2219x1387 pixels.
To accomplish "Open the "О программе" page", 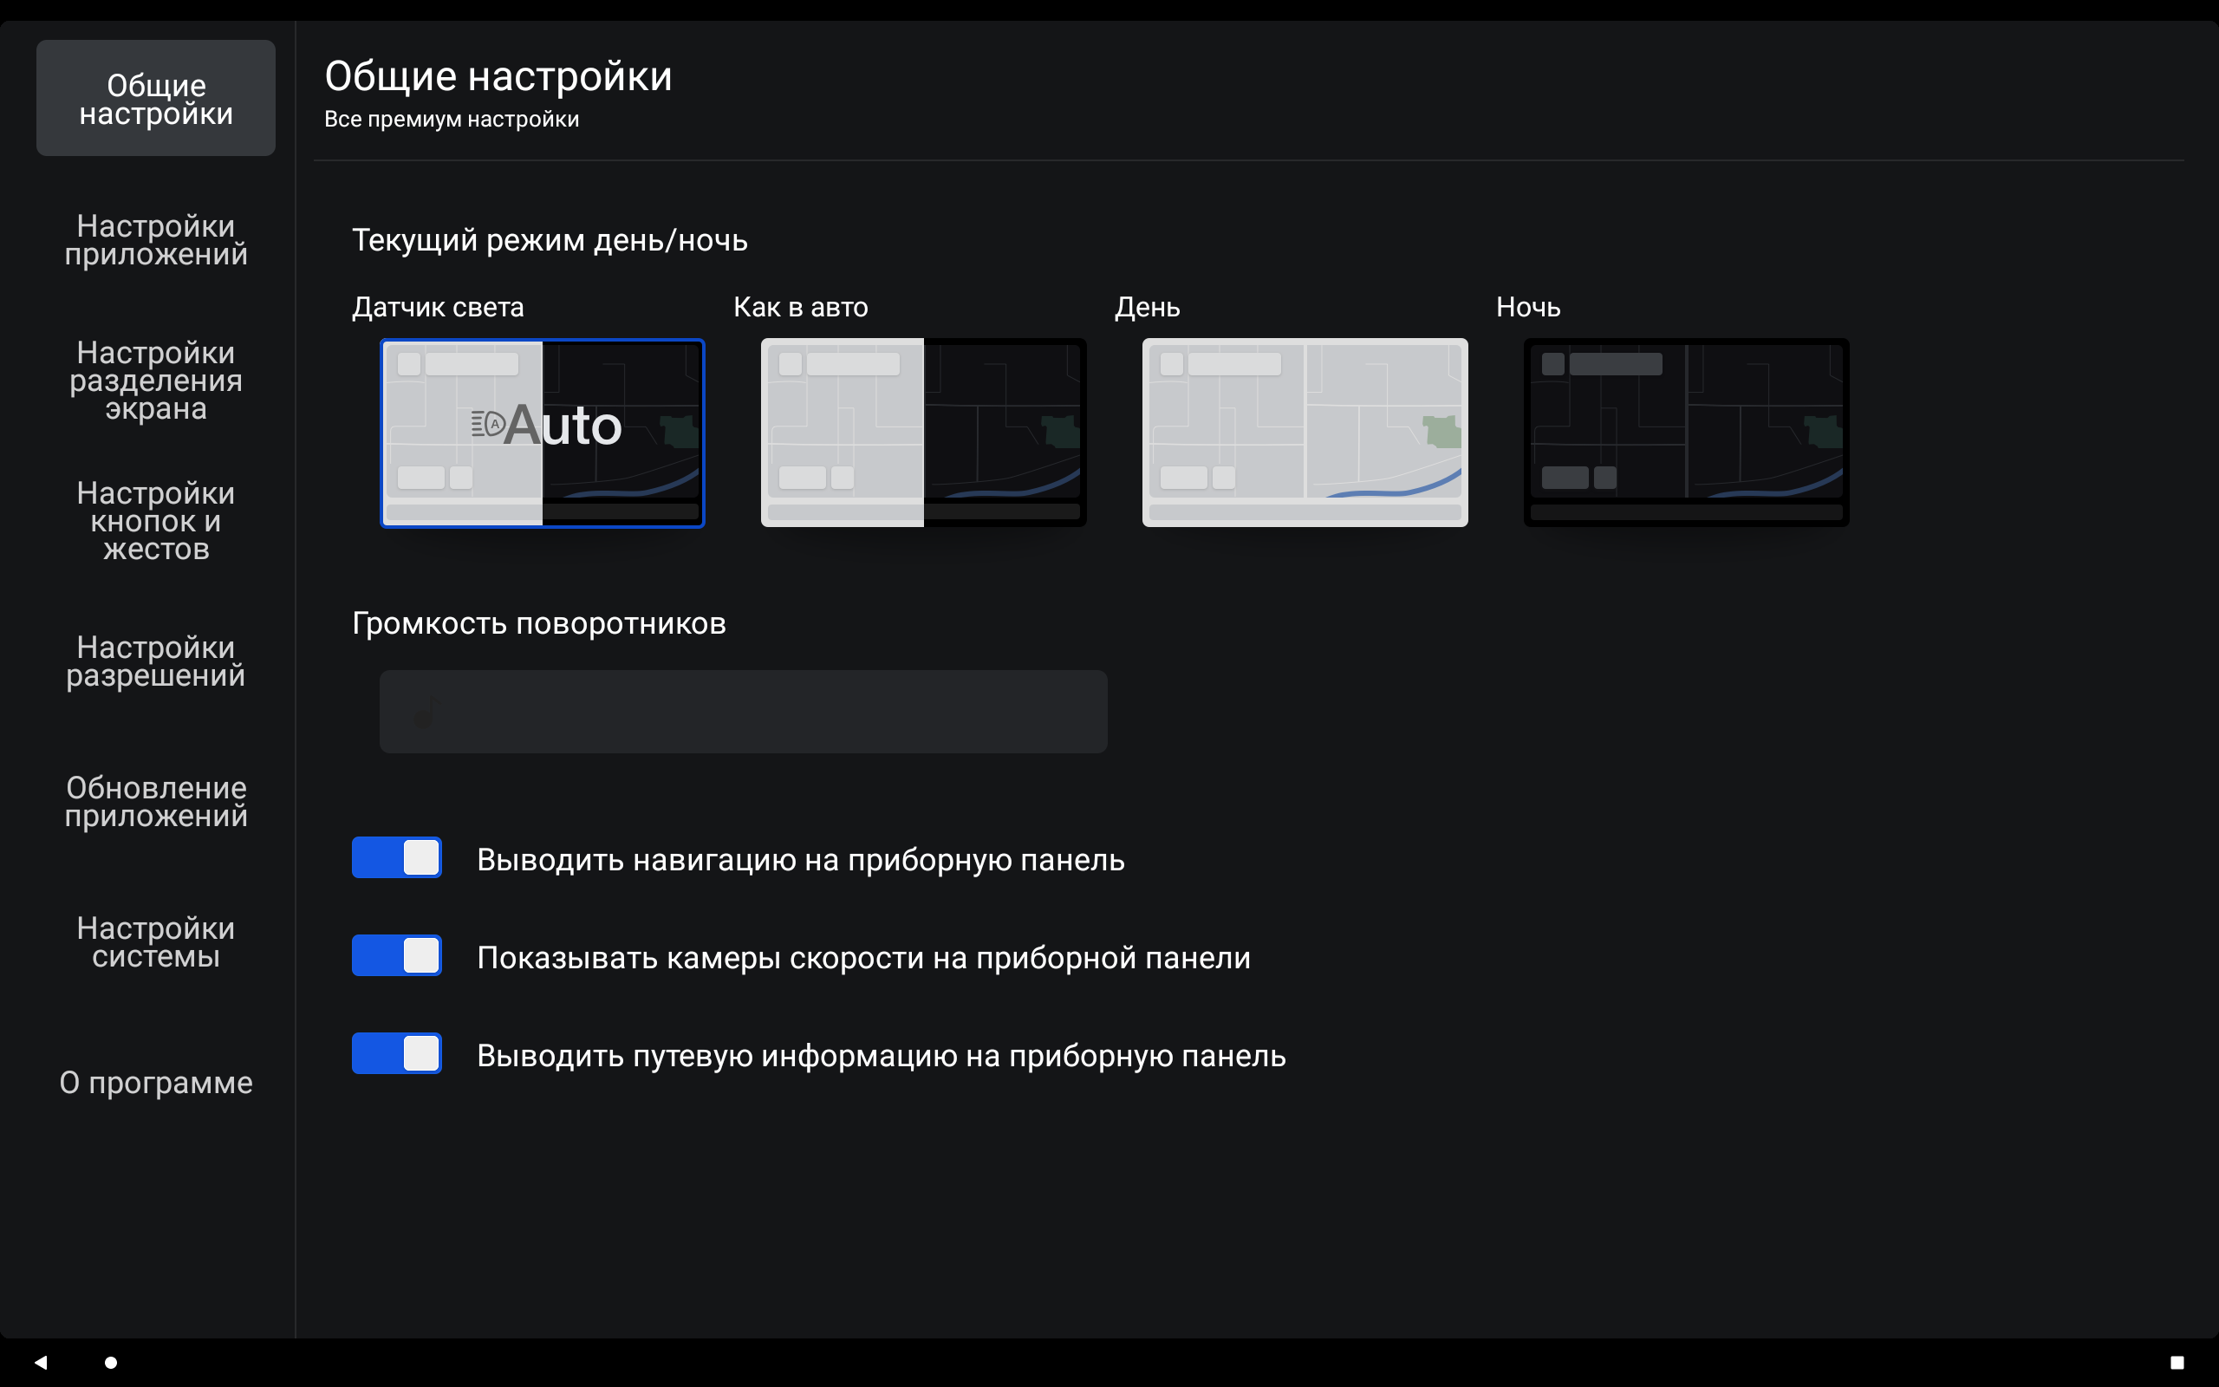I will pos(156,1083).
